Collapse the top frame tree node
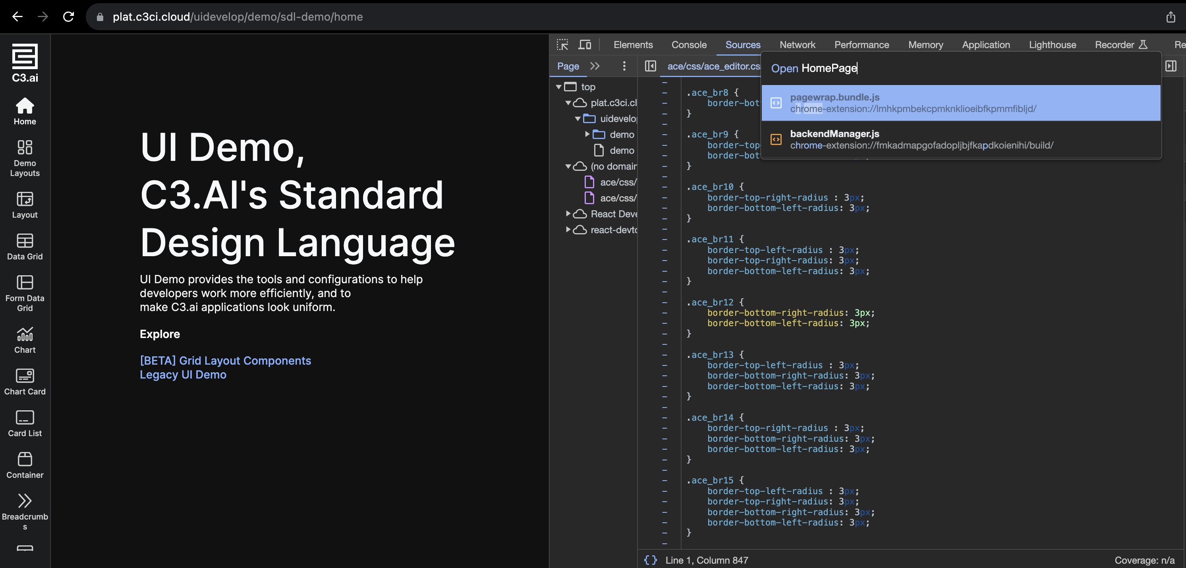 pos(558,87)
